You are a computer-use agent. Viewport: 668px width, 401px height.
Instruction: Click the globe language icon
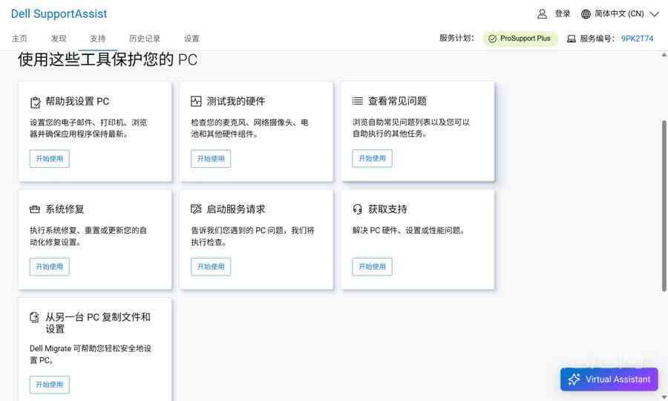coord(586,14)
